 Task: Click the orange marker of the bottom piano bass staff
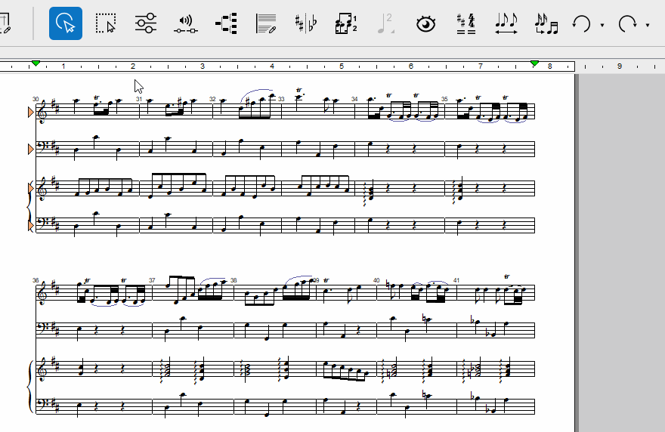(30, 226)
